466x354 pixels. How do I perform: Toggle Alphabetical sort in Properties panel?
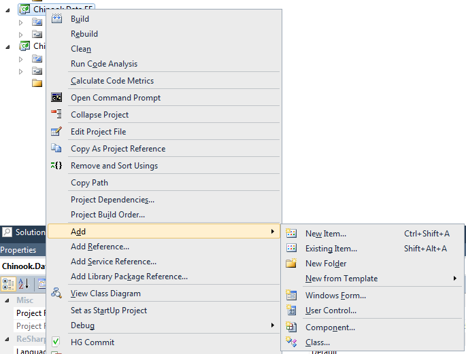click(24, 284)
